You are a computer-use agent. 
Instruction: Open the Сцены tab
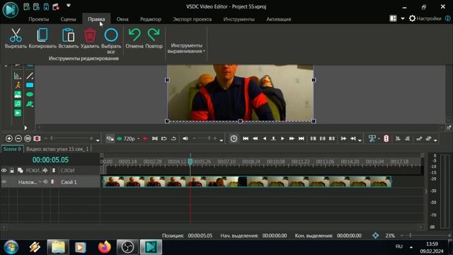coord(68,19)
